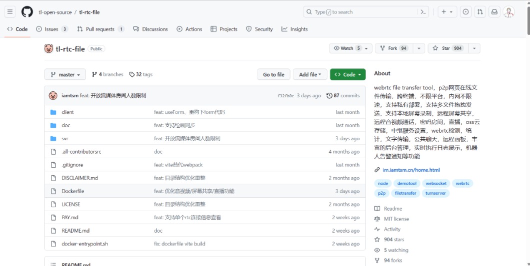Click file icon for docker-entrypoint.sh
The height and width of the screenshot is (266, 530).
tap(53, 244)
